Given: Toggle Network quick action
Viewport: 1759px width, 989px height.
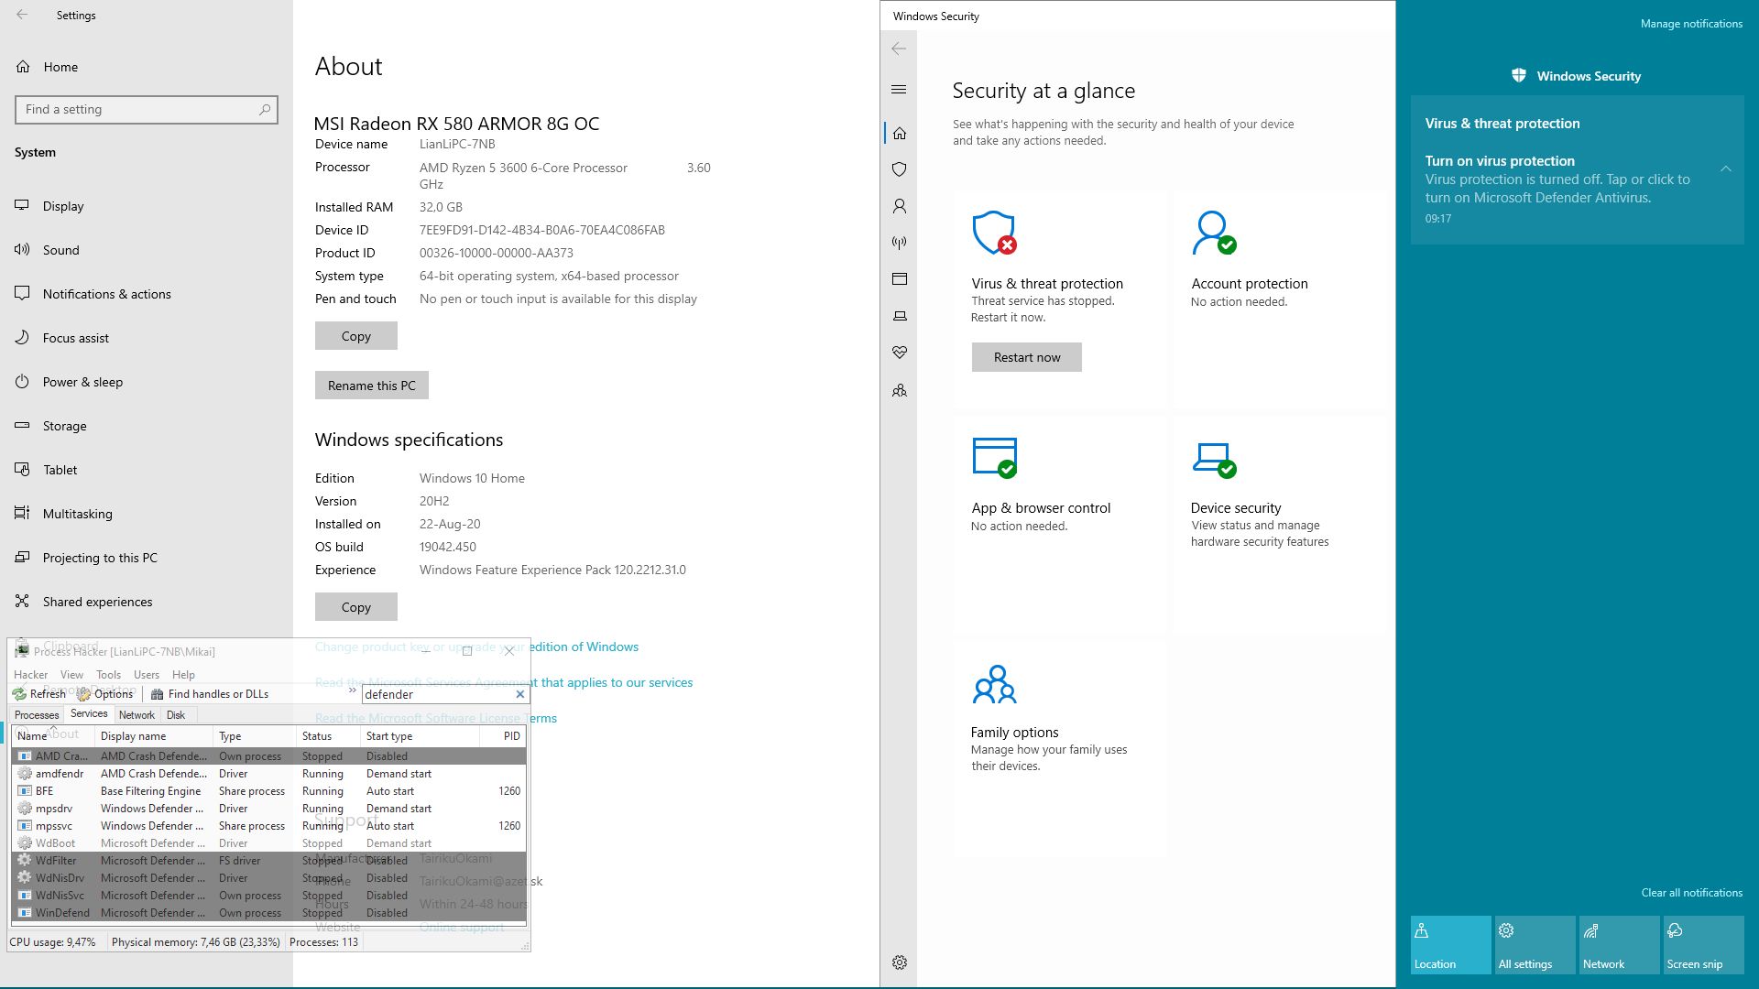Looking at the screenshot, I should pyautogui.click(x=1620, y=945).
